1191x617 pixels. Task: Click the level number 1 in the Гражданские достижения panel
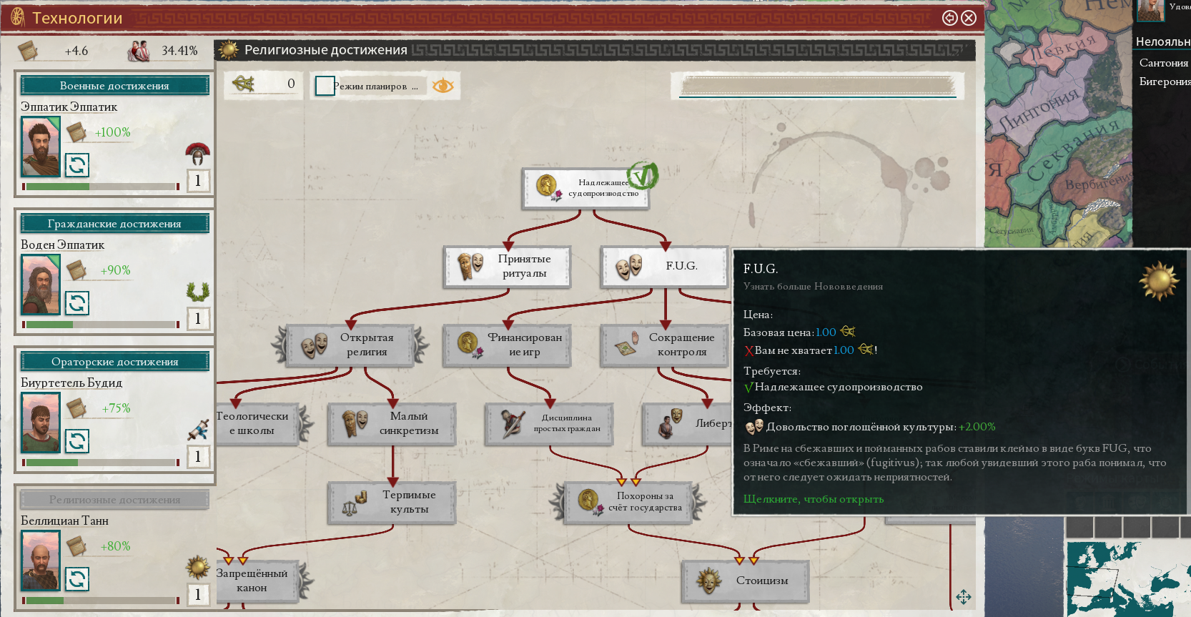coord(198,318)
